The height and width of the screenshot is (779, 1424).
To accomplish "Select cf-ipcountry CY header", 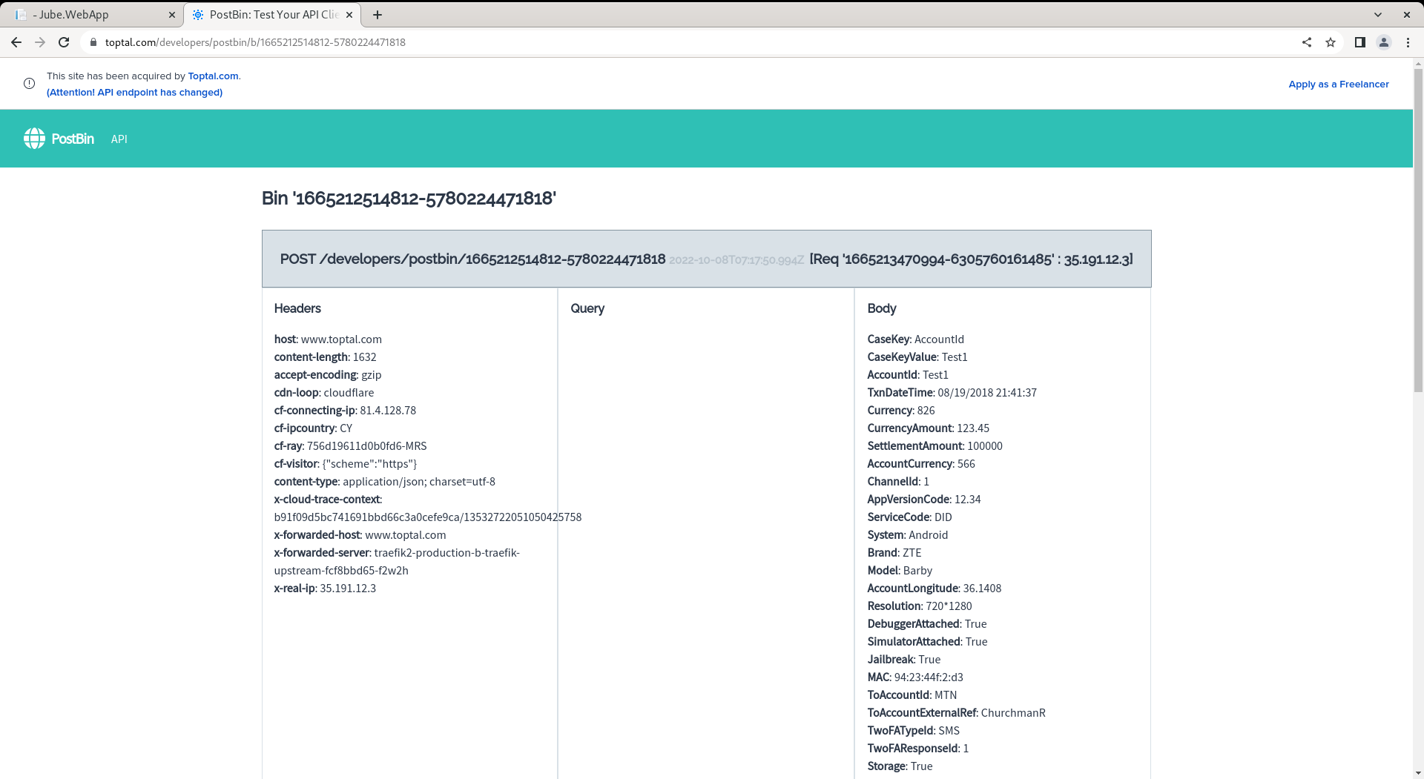I will [x=313, y=428].
